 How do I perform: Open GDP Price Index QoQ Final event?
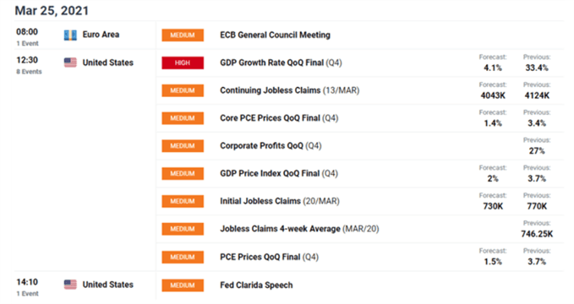click(x=279, y=173)
